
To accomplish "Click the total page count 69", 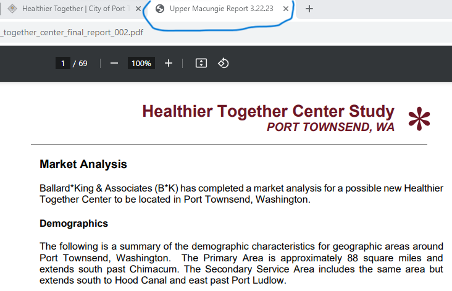I will (x=83, y=63).
